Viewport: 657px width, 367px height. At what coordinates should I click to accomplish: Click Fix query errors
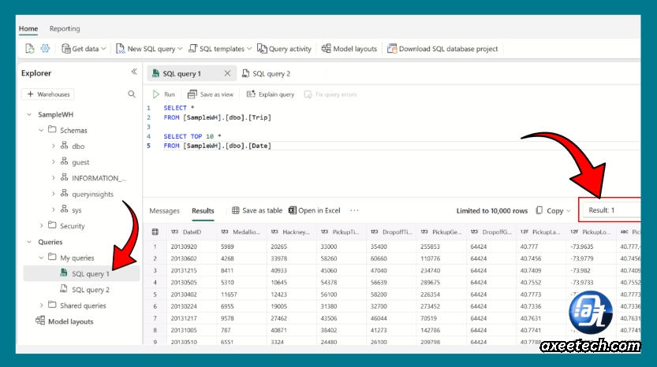tap(330, 95)
